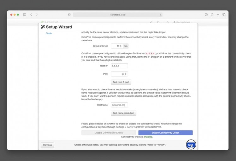Screen dimensions: 236x161
Task: Click the sandtable.local address bar
Action: click(x=118, y=15)
